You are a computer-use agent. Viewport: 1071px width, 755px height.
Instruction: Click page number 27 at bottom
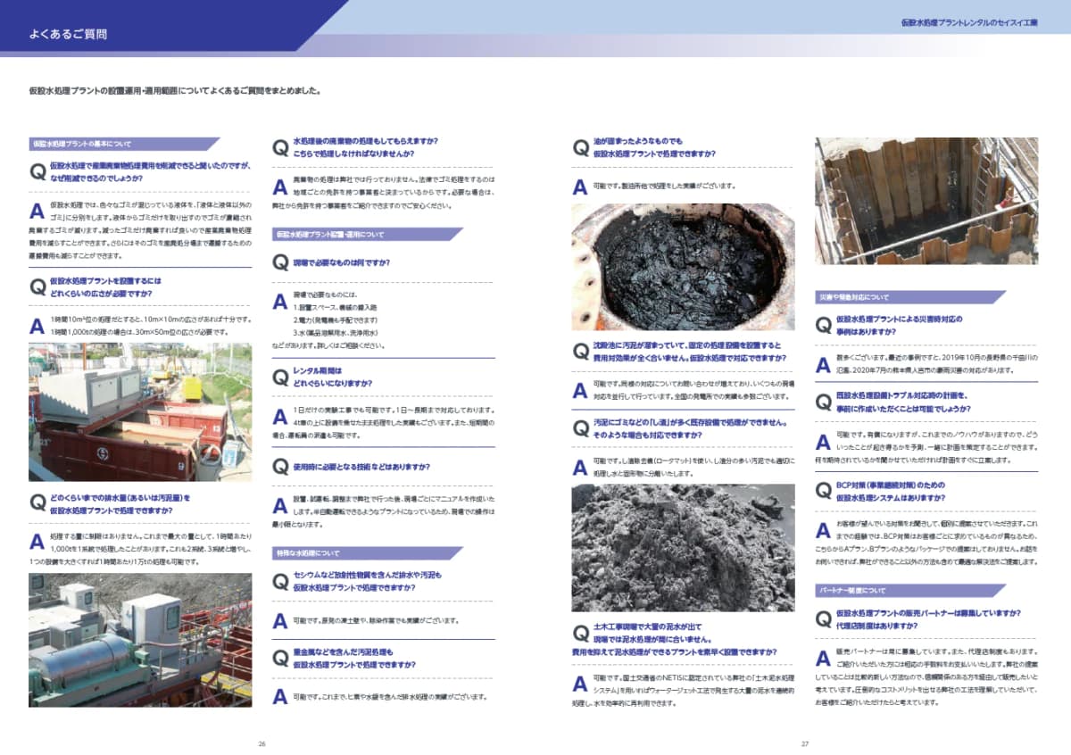coord(804,743)
